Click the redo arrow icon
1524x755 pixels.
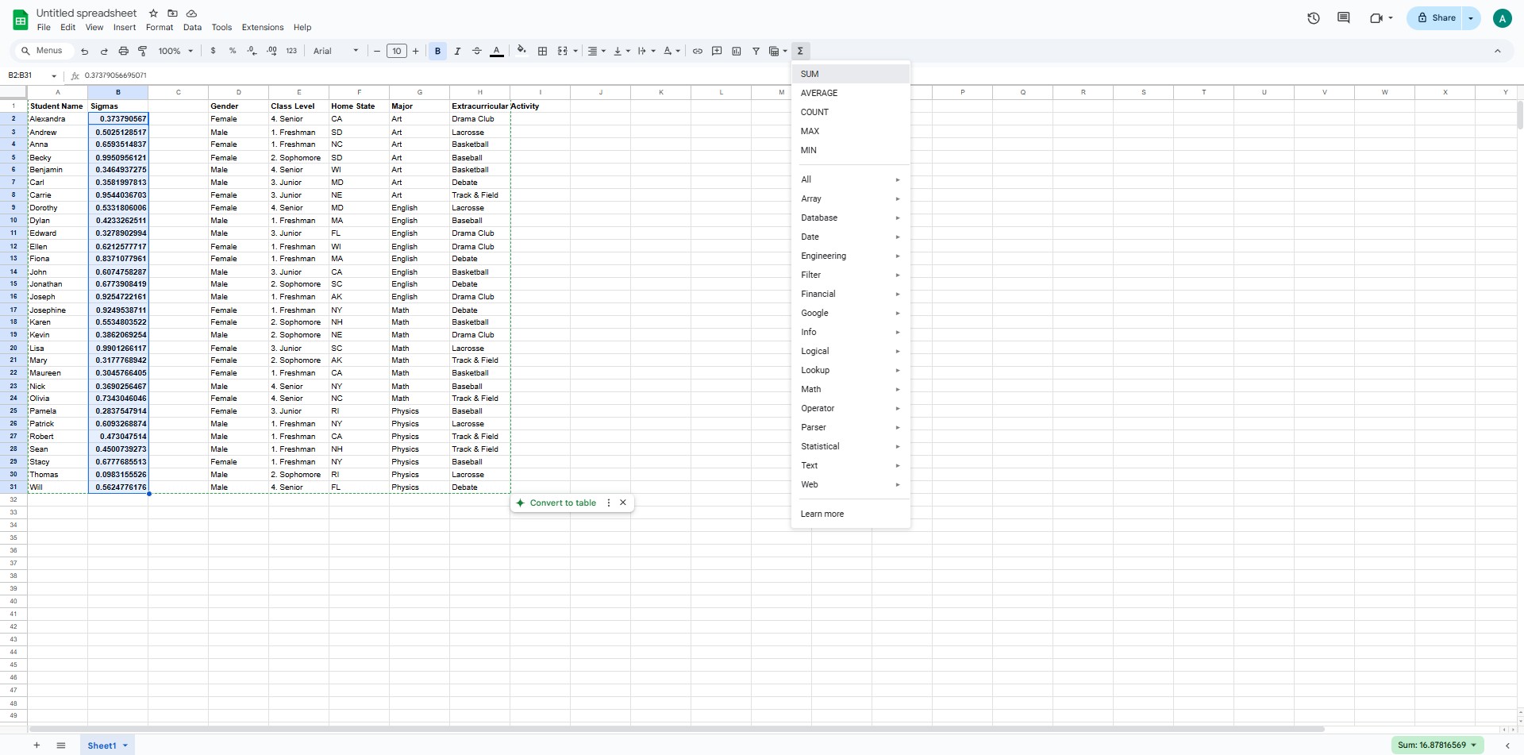pos(104,51)
